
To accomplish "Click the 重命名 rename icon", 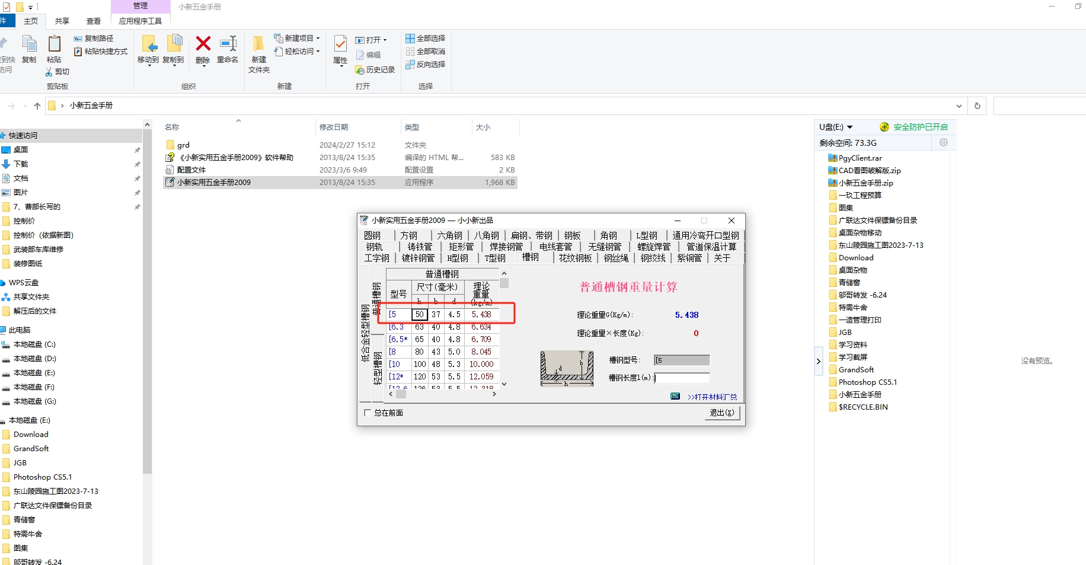I will click(228, 43).
